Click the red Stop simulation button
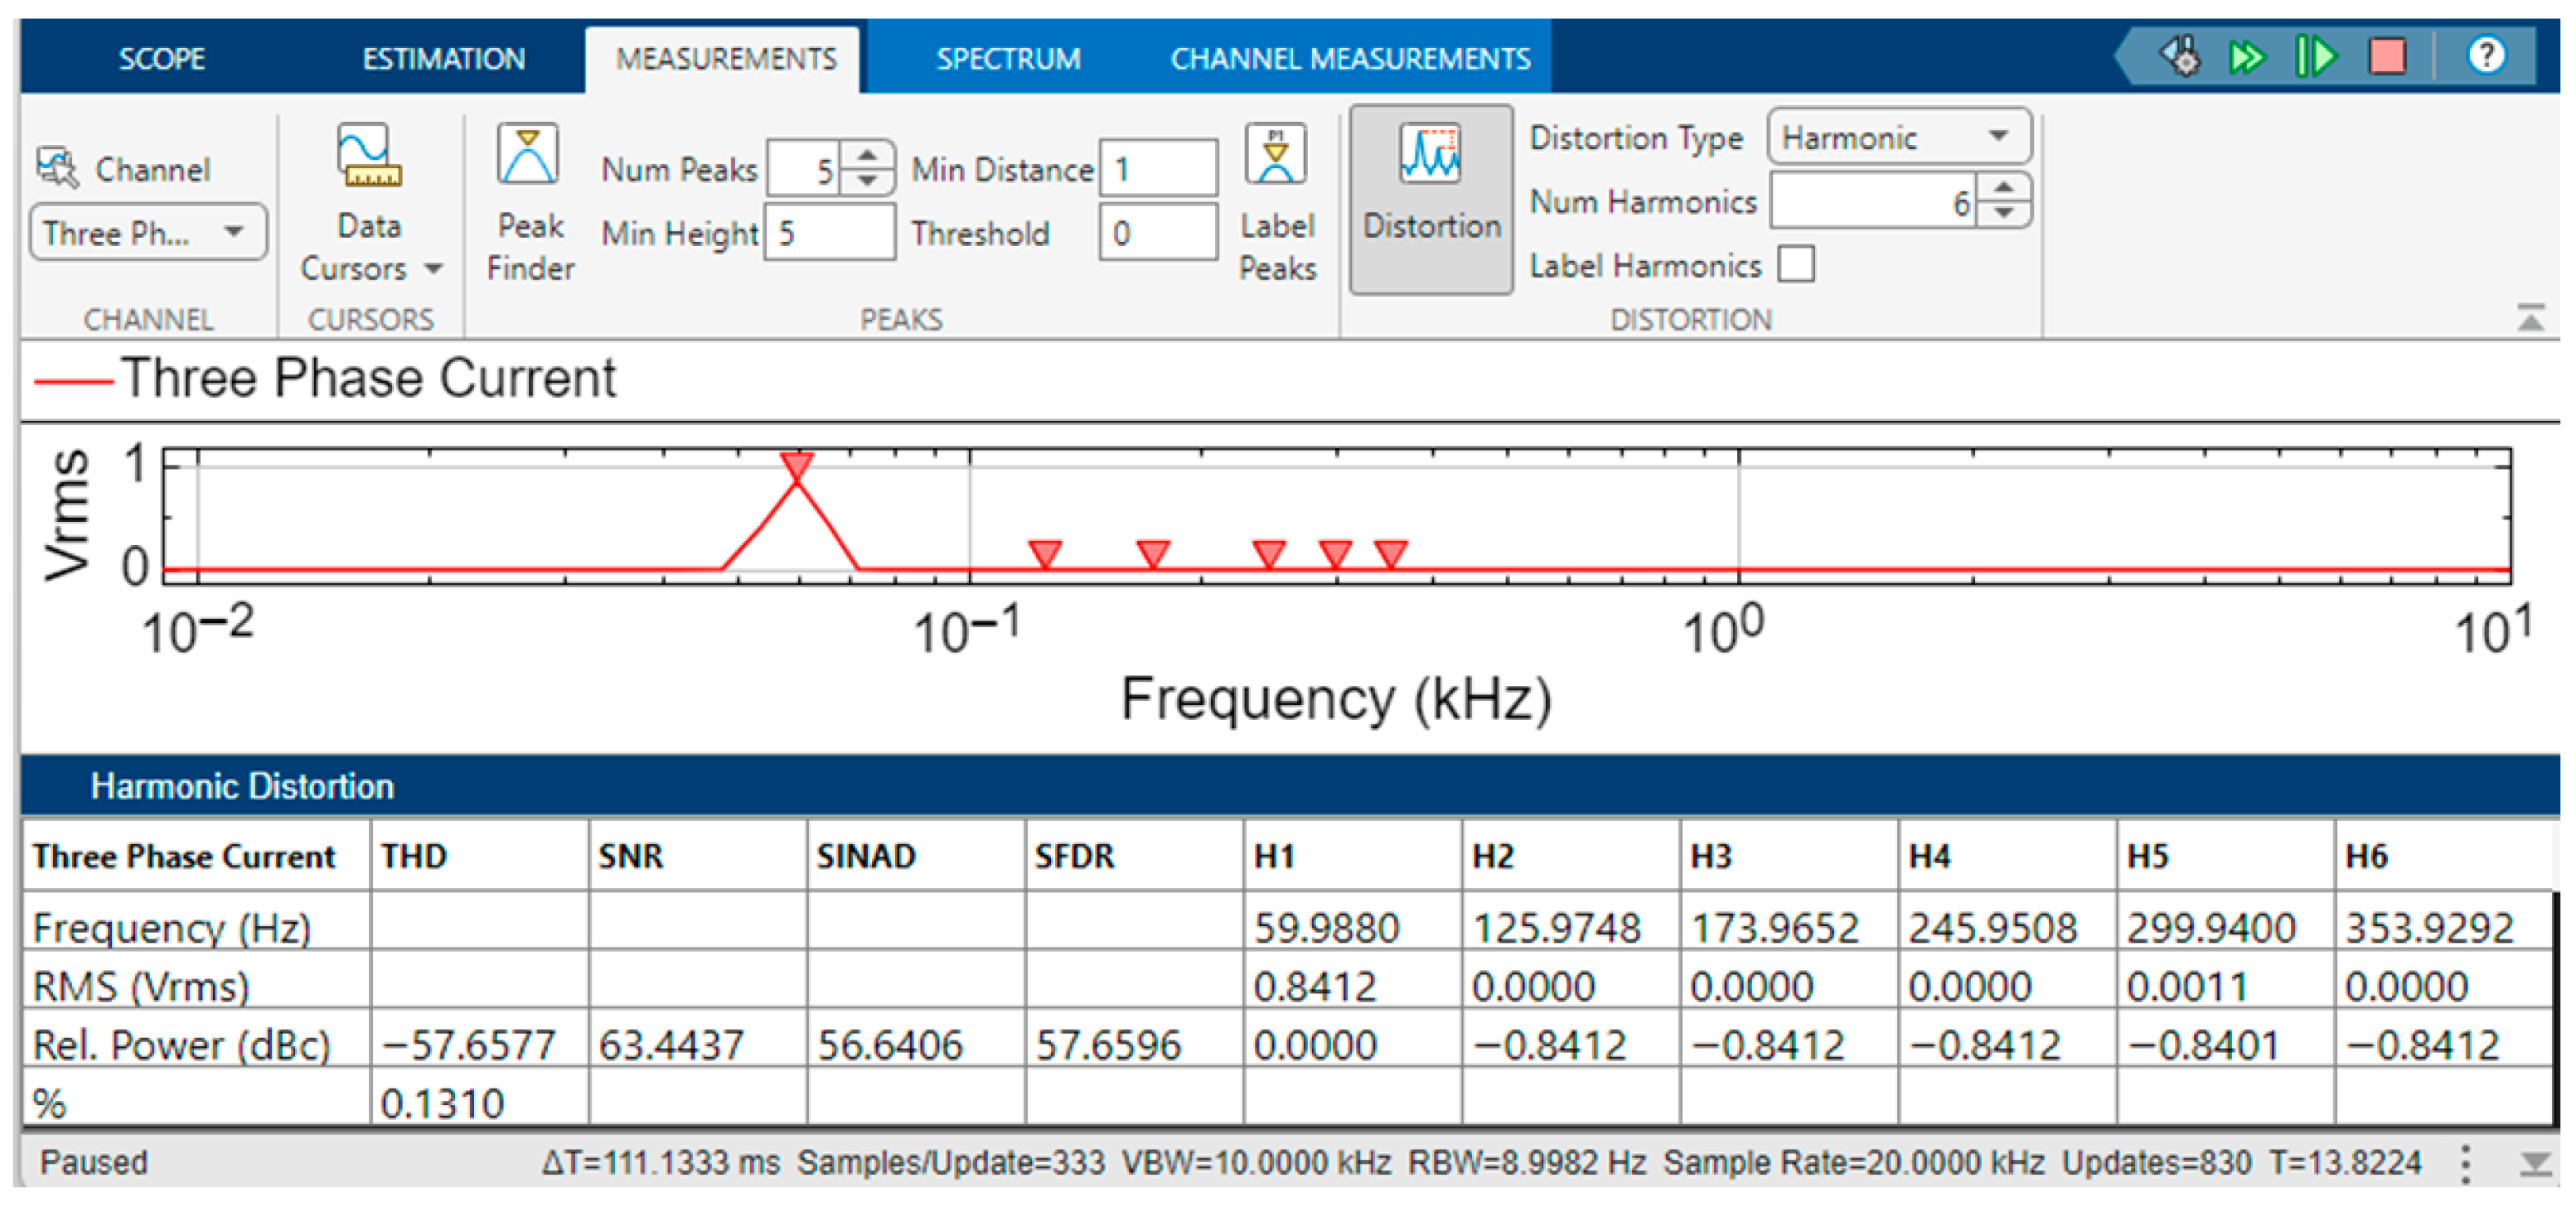 click(2388, 56)
